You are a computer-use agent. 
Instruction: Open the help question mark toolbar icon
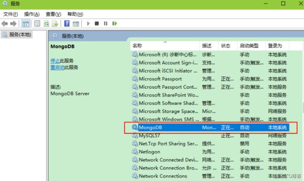pyautogui.click(x=67, y=23)
